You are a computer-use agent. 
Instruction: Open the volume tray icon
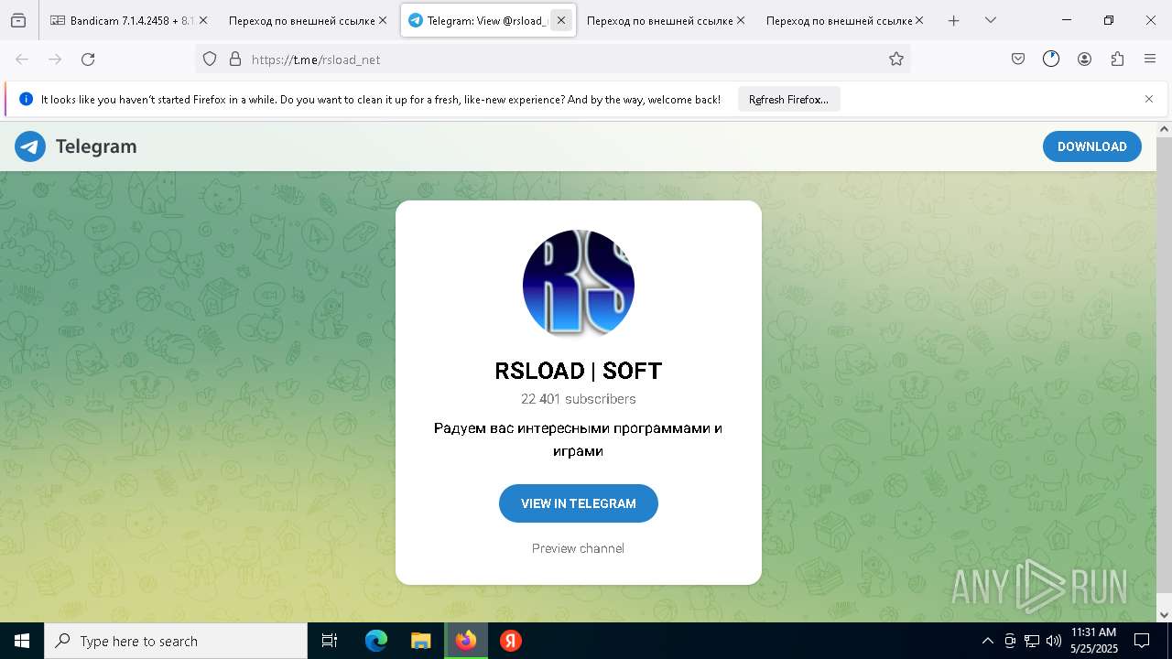coord(1054,641)
